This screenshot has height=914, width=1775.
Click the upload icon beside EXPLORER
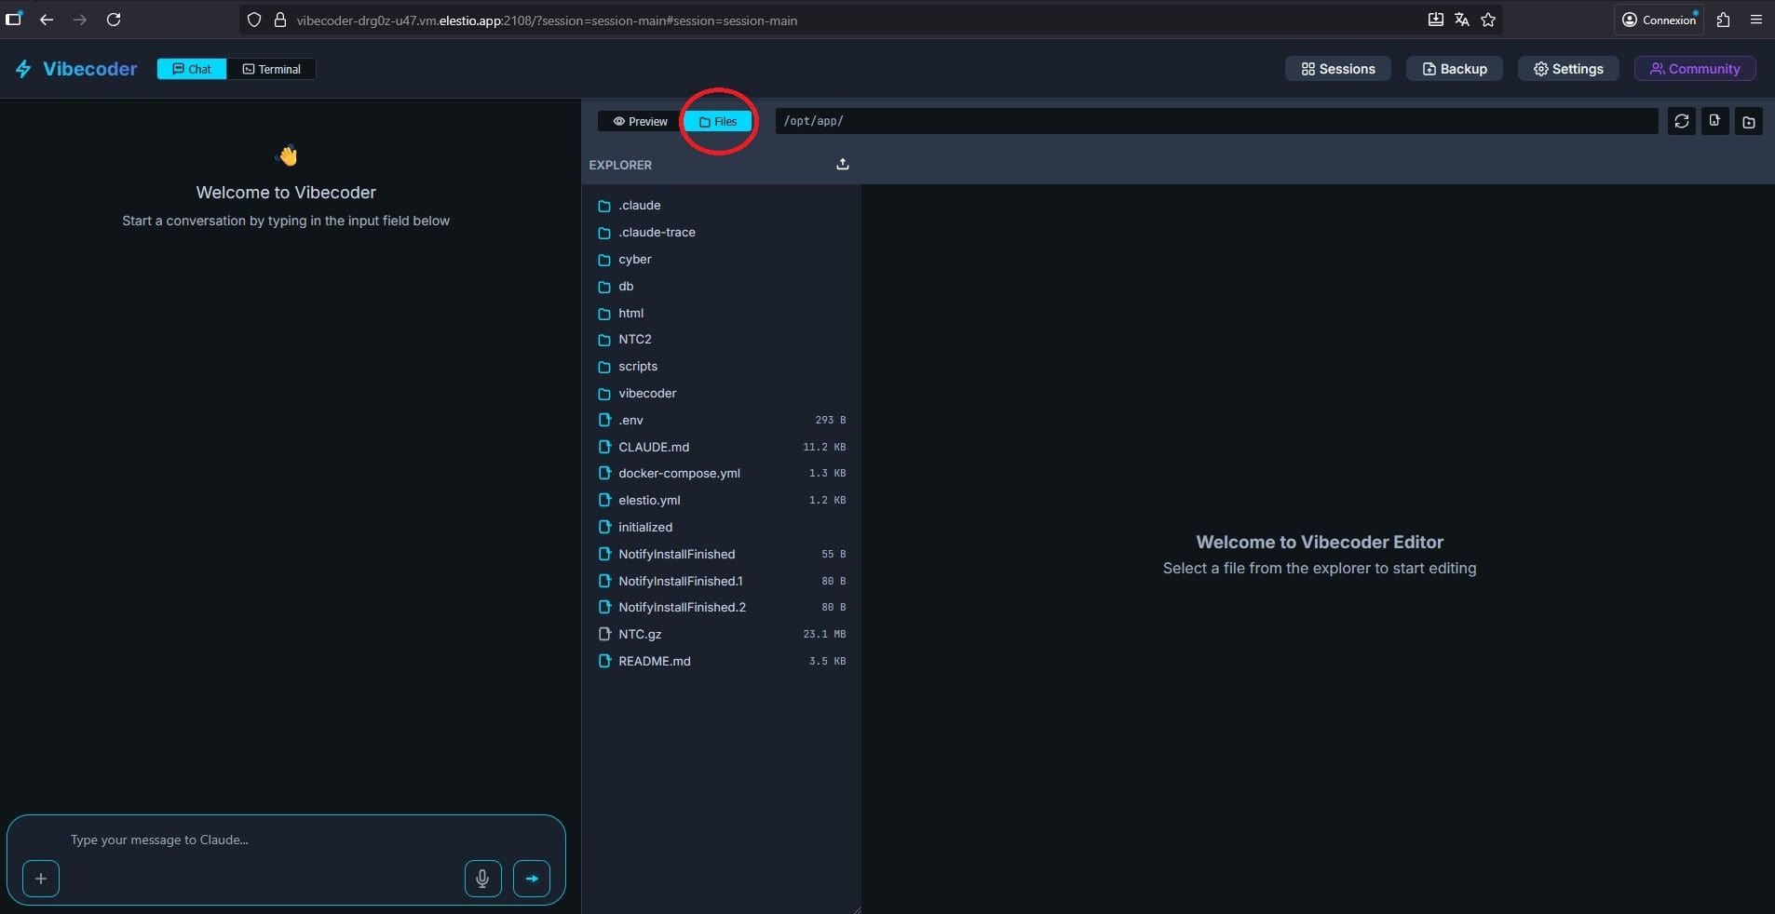[842, 165]
